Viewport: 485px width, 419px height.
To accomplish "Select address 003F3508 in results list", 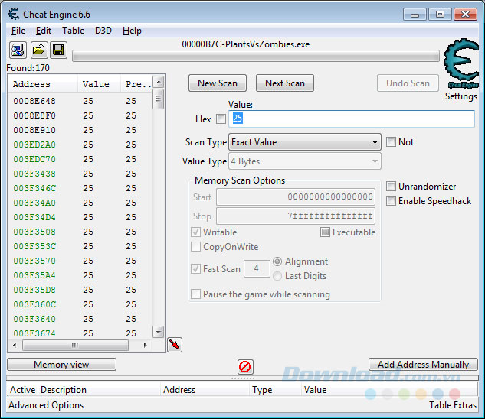I will click(x=34, y=232).
